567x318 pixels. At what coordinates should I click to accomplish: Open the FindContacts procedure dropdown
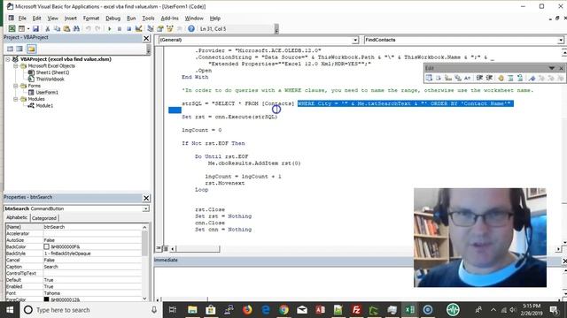point(561,40)
